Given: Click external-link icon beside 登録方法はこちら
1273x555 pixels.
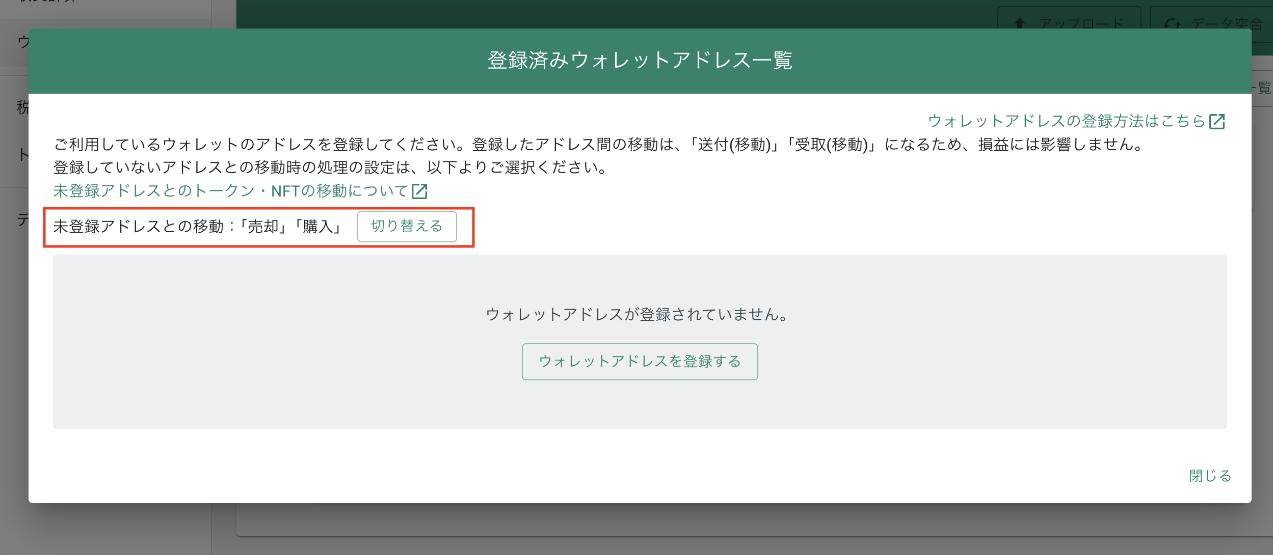Looking at the screenshot, I should pos(1217,121).
